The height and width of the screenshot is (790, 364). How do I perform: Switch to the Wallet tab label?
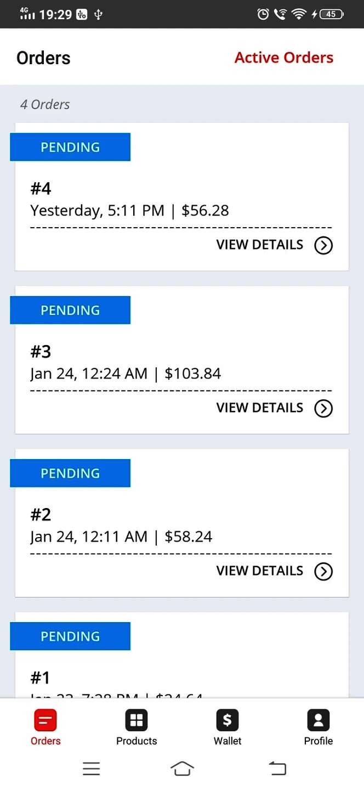click(x=228, y=741)
